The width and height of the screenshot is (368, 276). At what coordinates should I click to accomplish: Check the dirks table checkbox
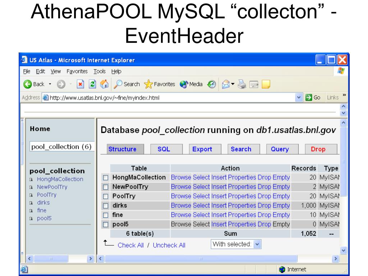[x=106, y=206]
